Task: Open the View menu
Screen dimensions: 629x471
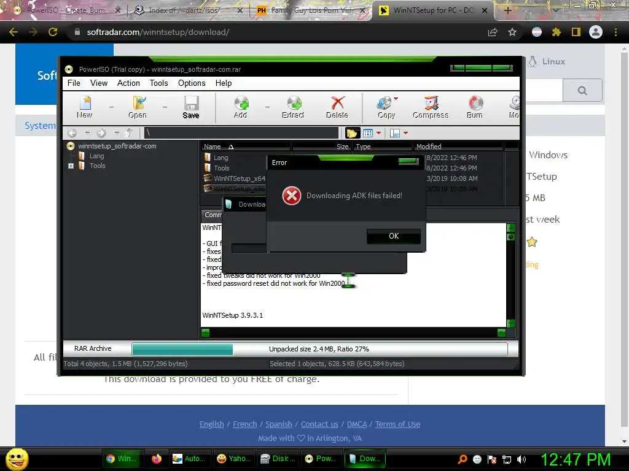Action: click(99, 83)
